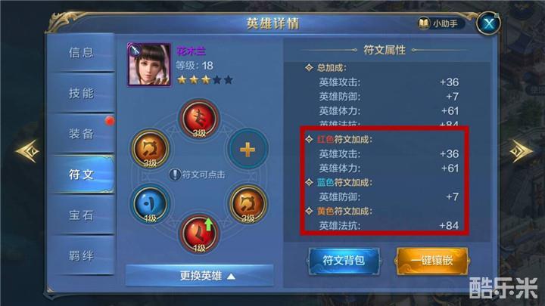Switch to the 宝石 tab
This screenshot has height=306, width=545.
(x=81, y=215)
